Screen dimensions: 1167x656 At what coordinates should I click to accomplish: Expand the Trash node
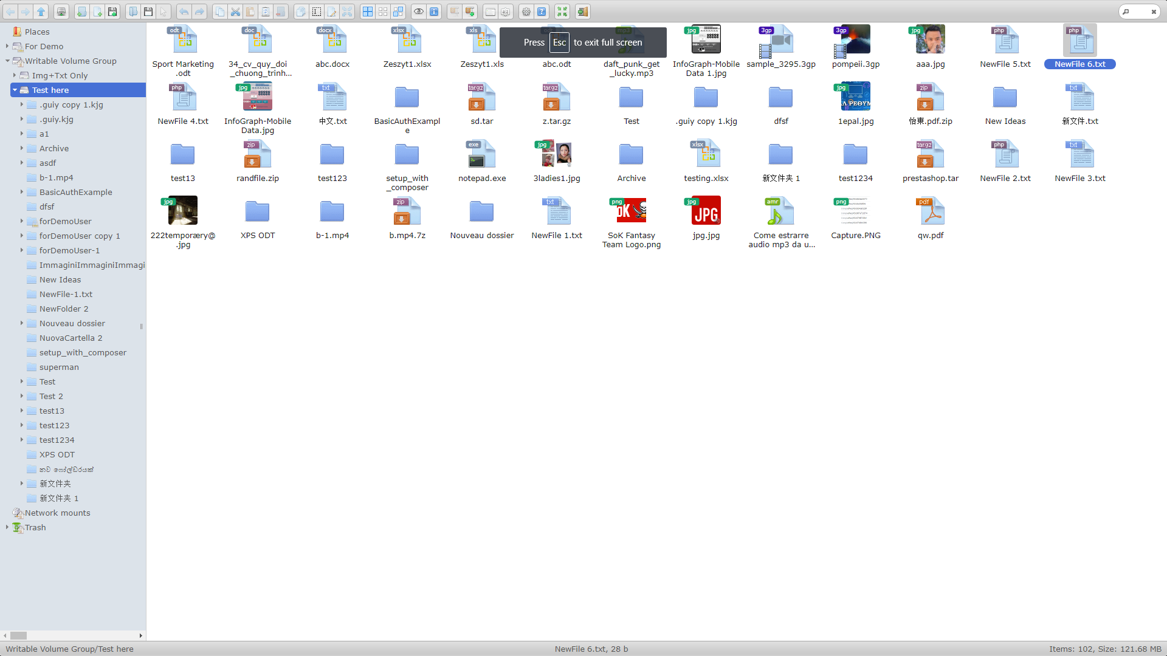pyautogui.click(x=7, y=527)
